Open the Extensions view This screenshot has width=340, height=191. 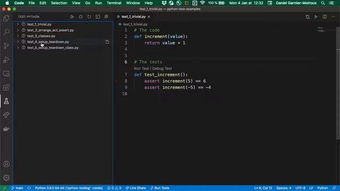click(6, 88)
